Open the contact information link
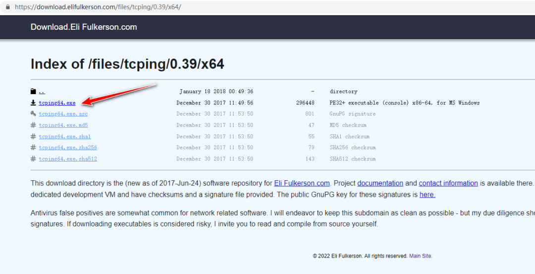This screenshot has width=535, height=274. point(448,183)
